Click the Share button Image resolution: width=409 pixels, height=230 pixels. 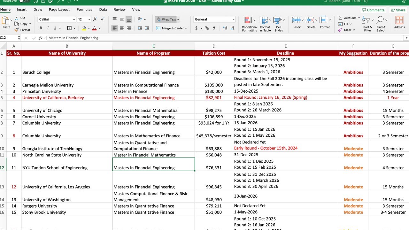click(397, 10)
